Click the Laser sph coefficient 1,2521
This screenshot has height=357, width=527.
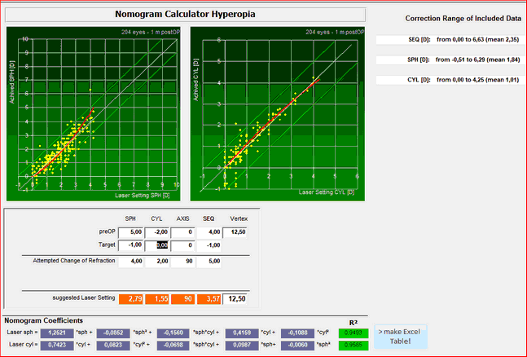[x=56, y=332]
